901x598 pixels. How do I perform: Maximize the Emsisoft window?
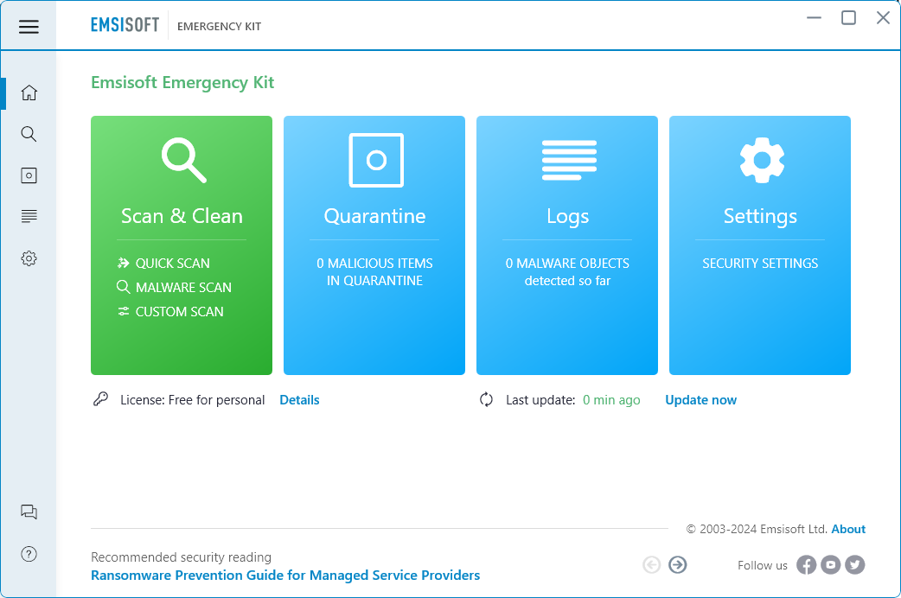pos(849,18)
